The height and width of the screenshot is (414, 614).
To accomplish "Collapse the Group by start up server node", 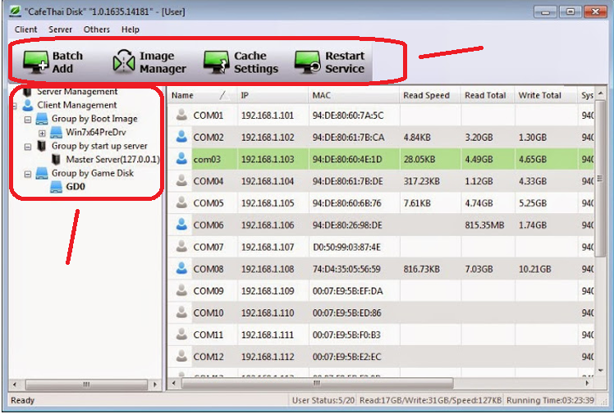I will [x=27, y=147].
